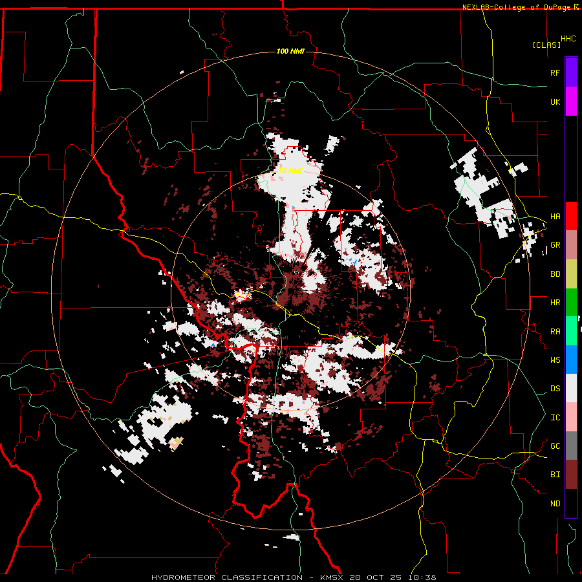Select the BD yellow legend block
This screenshot has width=582, height=582.
(571, 274)
